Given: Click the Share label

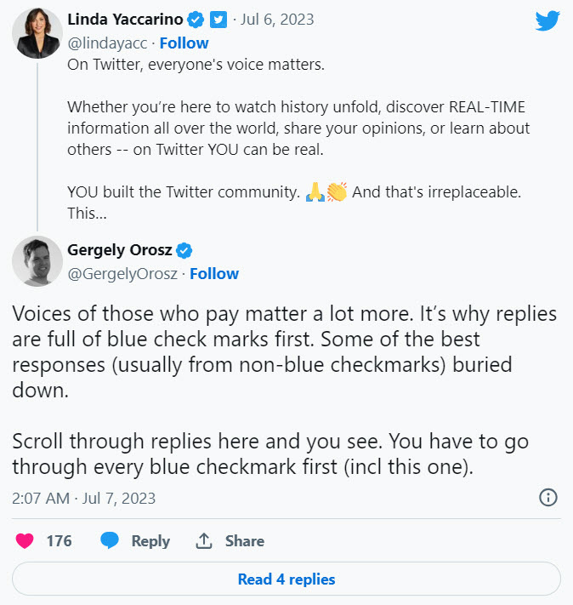Looking at the screenshot, I should click(x=245, y=541).
